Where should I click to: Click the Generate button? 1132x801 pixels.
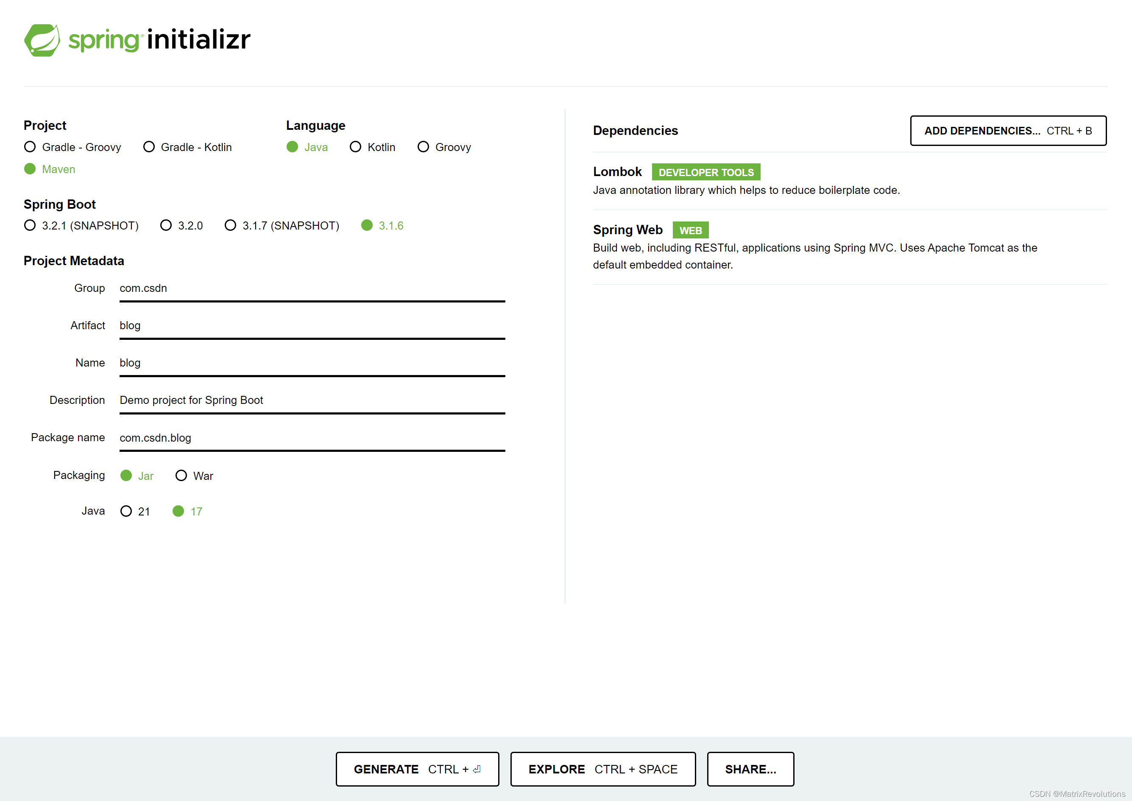[x=417, y=769]
